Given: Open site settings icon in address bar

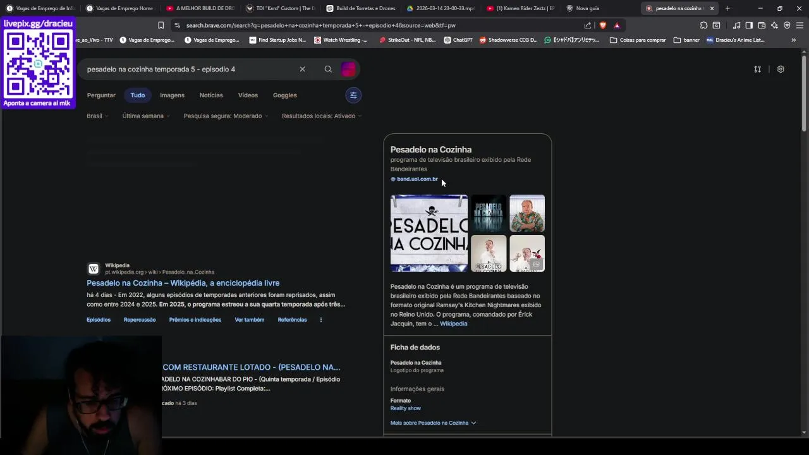Looking at the screenshot, I should tap(178, 25).
